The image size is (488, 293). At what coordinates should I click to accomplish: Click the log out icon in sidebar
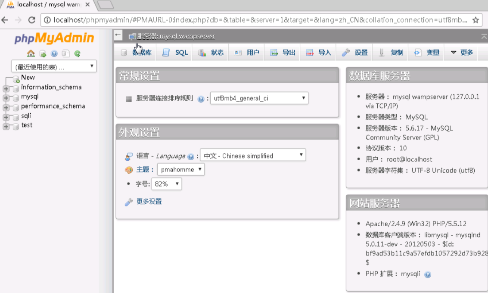[43, 54]
